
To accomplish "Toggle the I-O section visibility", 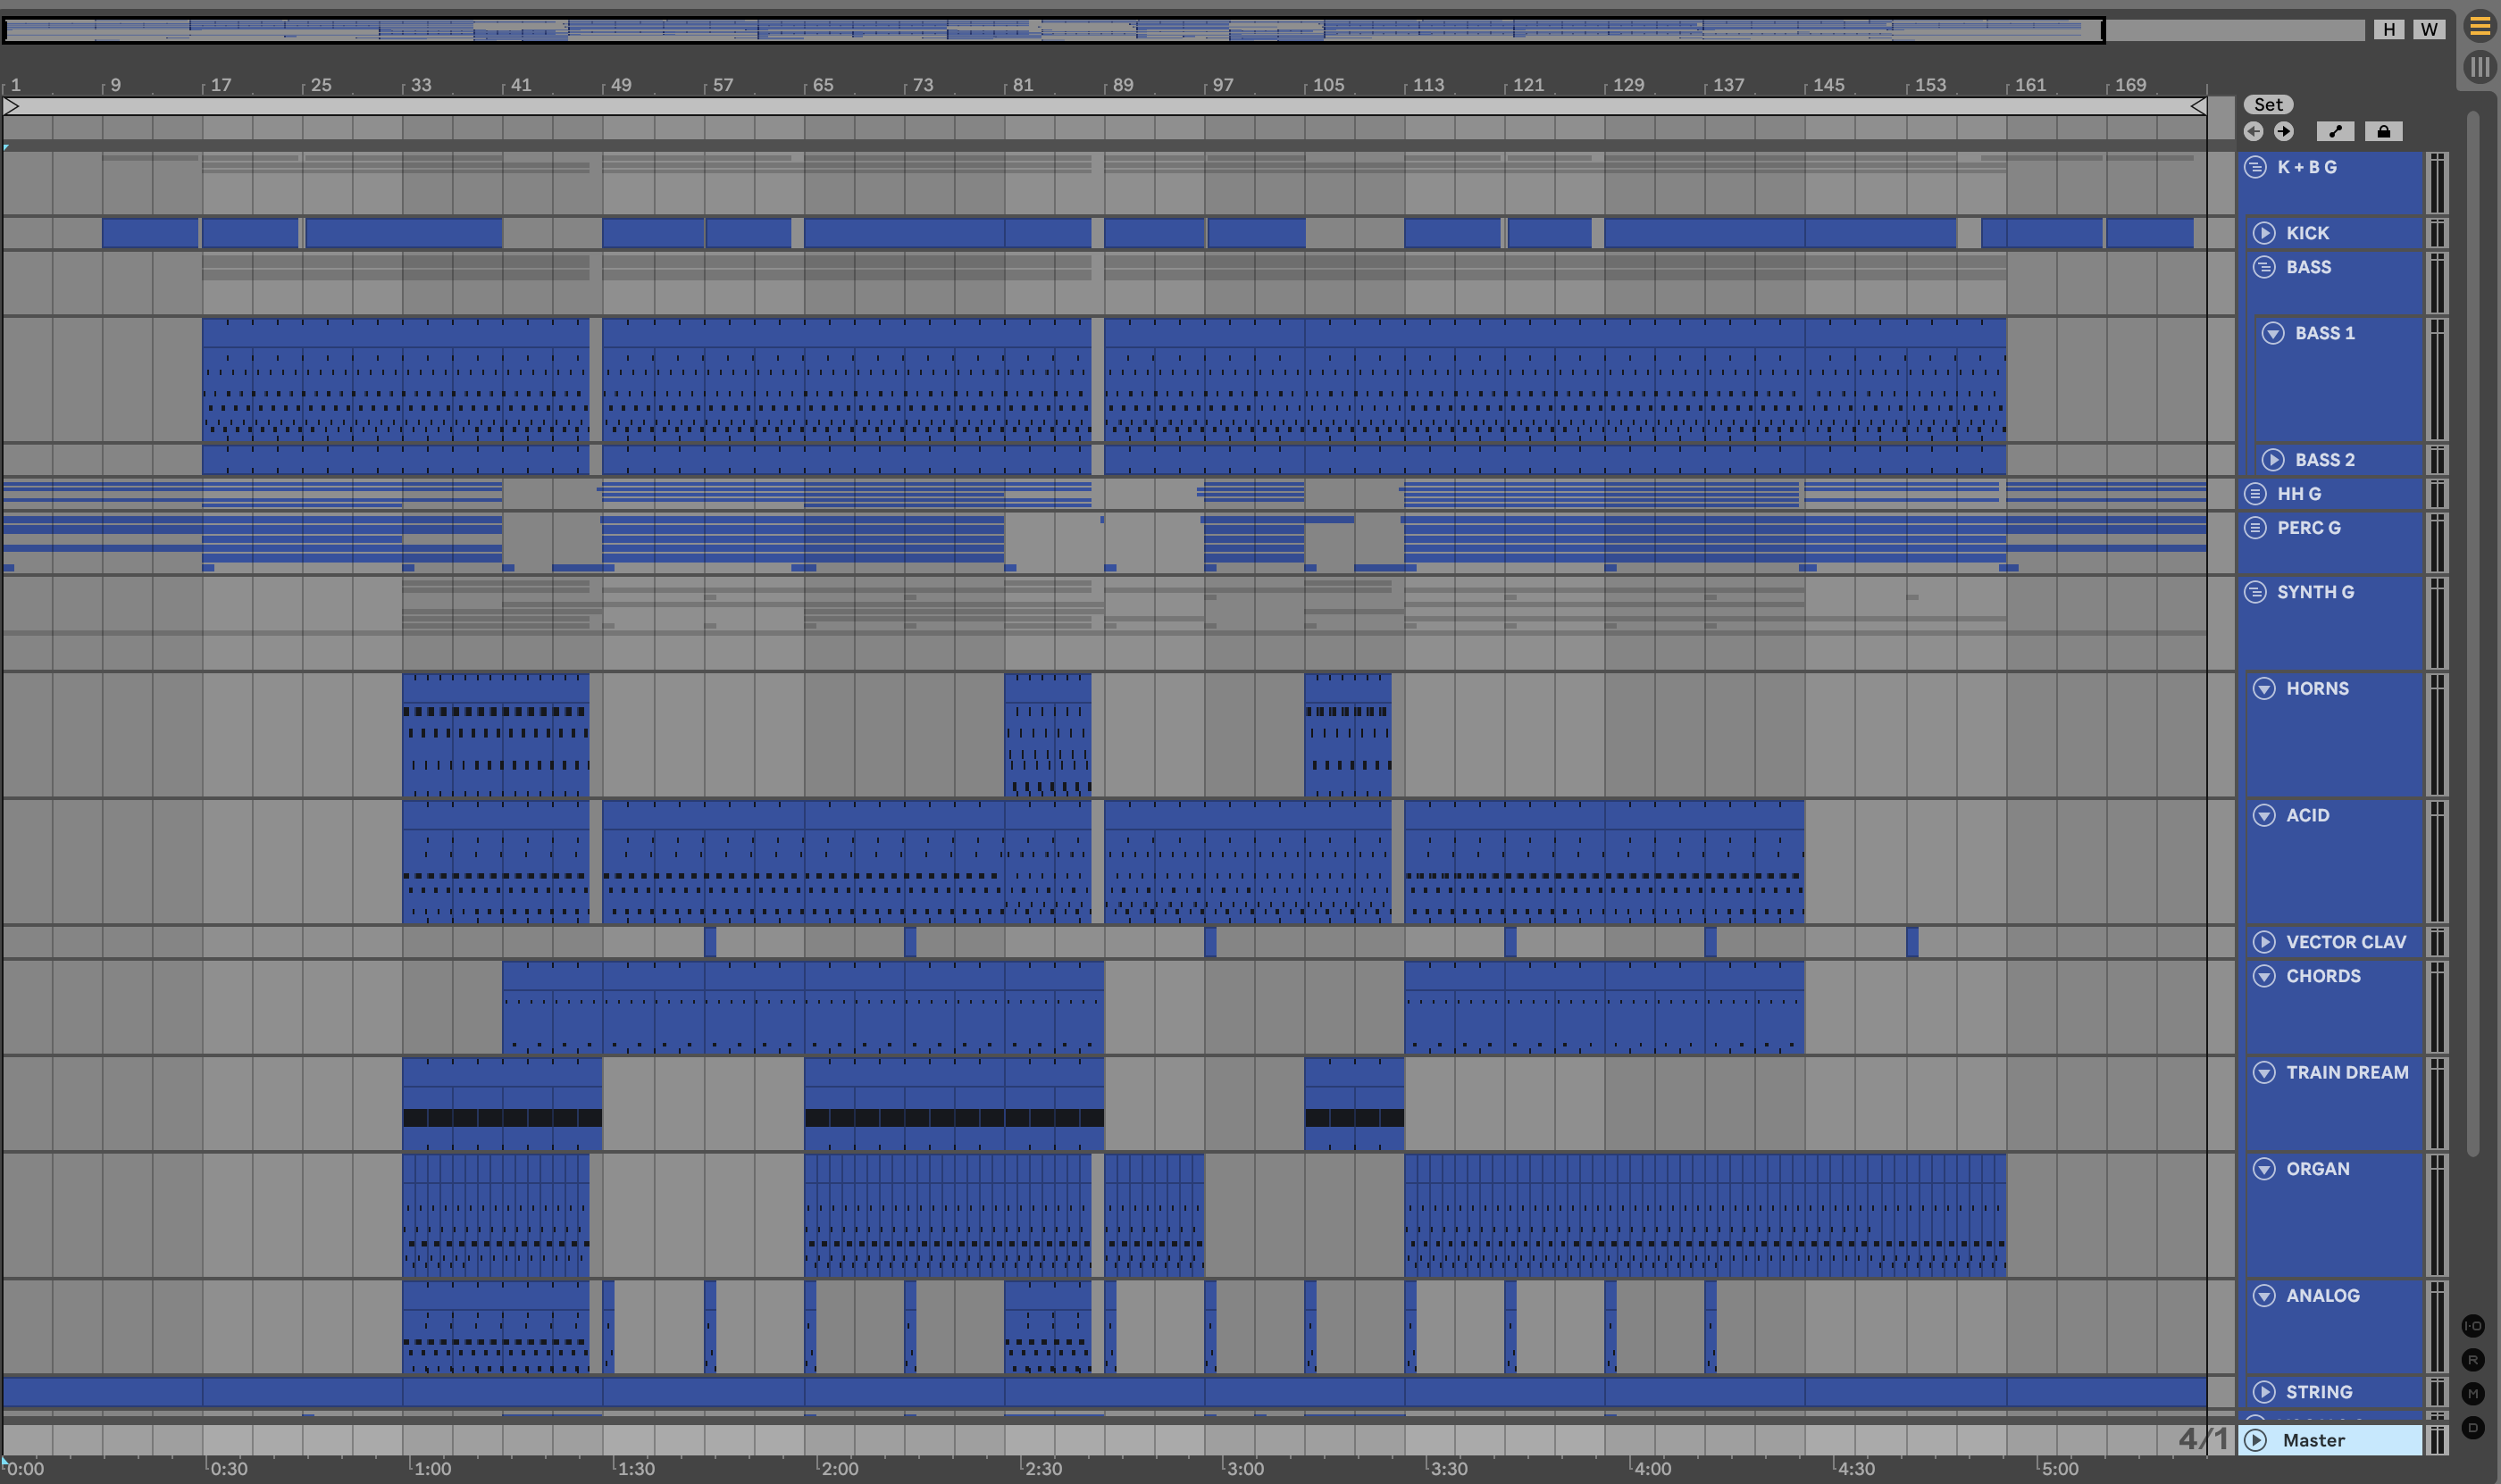I will pyautogui.click(x=2473, y=1326).
